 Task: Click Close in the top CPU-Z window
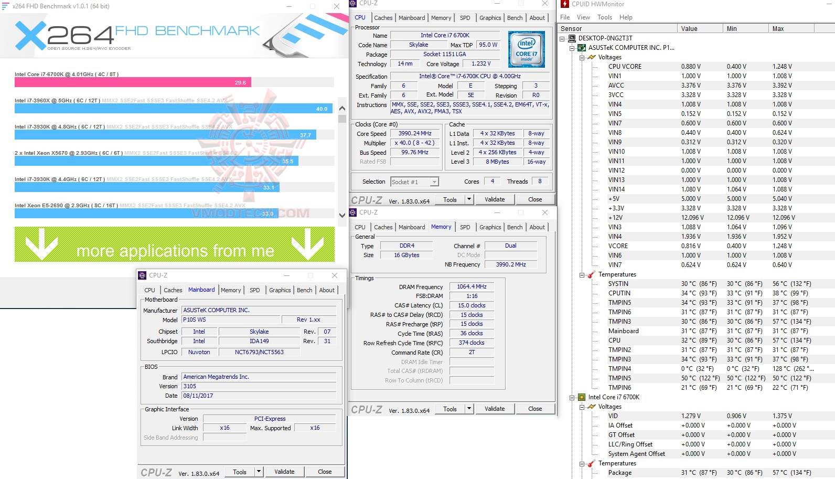(x=535, y=199)
